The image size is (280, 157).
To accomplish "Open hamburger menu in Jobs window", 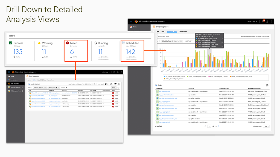I will [x=9, y=72].
